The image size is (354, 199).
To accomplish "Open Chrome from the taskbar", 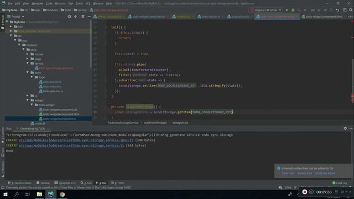I will coord(63,194).
